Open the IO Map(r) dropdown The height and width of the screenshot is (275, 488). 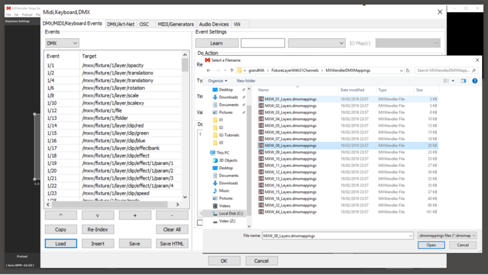coord(408,43)
